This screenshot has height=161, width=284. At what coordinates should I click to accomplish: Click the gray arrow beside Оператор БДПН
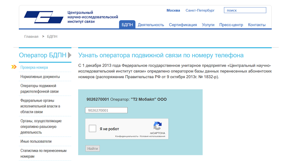tap(70, 55)
